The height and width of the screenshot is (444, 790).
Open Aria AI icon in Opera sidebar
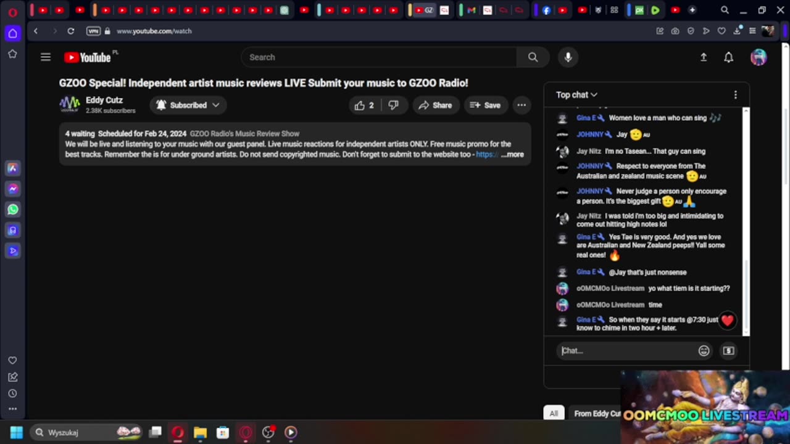(x=12, y=168)
